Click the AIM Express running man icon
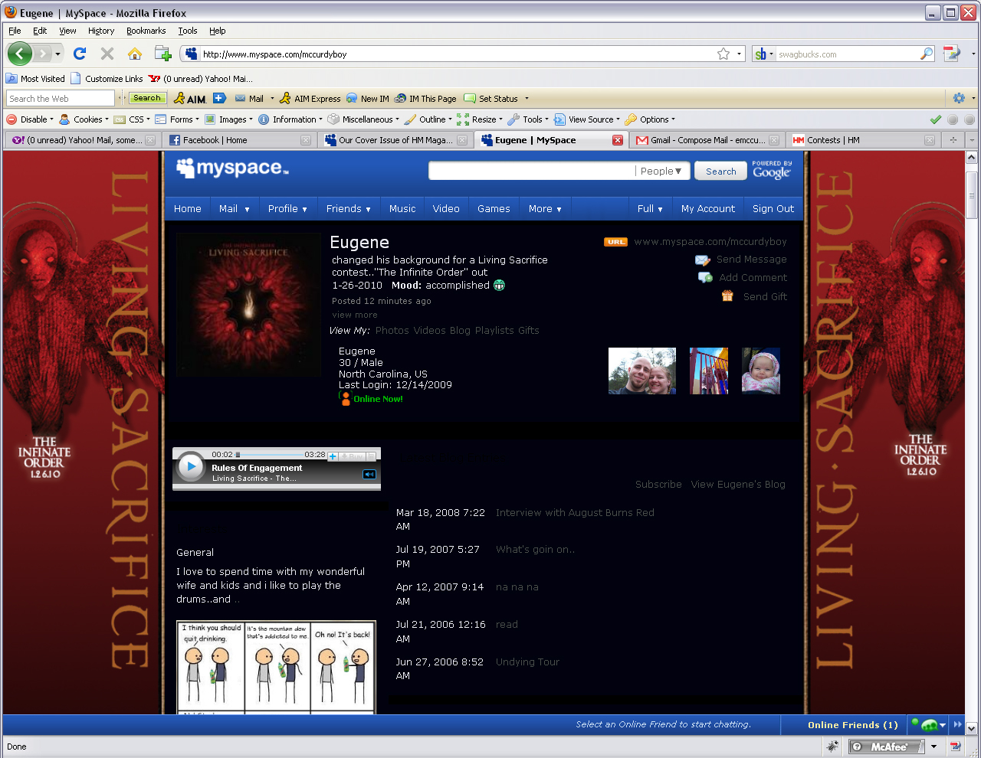The image size is (981, 758). click(285, 99)
